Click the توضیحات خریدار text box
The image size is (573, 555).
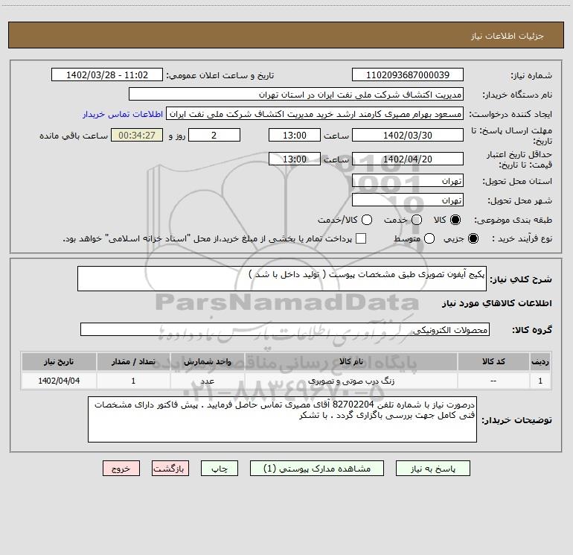pos(282,419)
